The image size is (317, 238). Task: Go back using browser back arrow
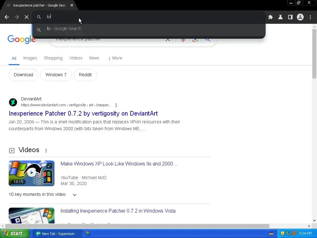[7, 17]
